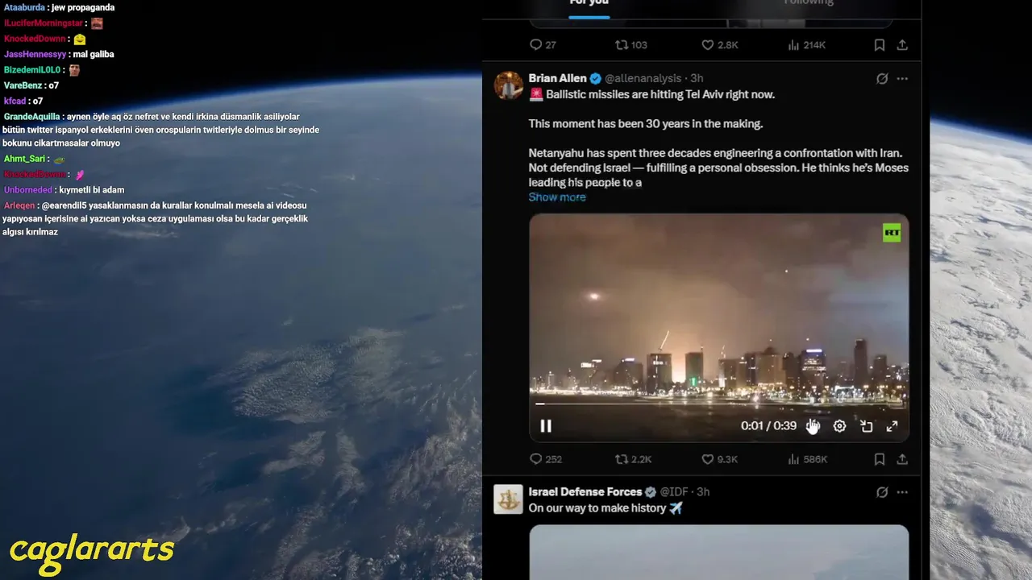Open Israel Defense Forces profile avatar

(x=509, y=499)
